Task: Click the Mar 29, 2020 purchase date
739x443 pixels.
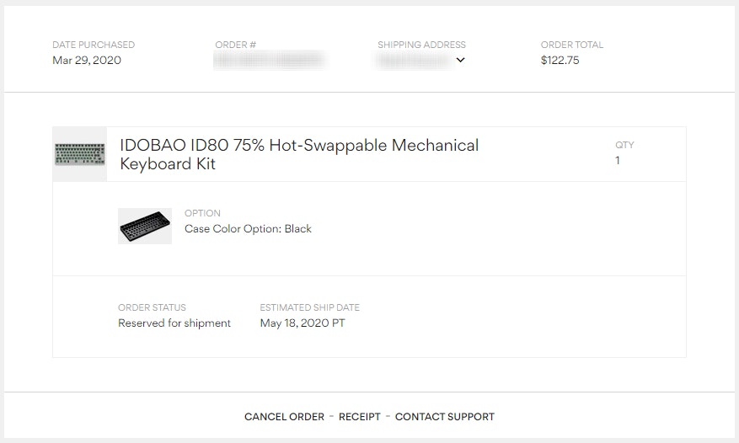Action: click(x=87, y=61)
